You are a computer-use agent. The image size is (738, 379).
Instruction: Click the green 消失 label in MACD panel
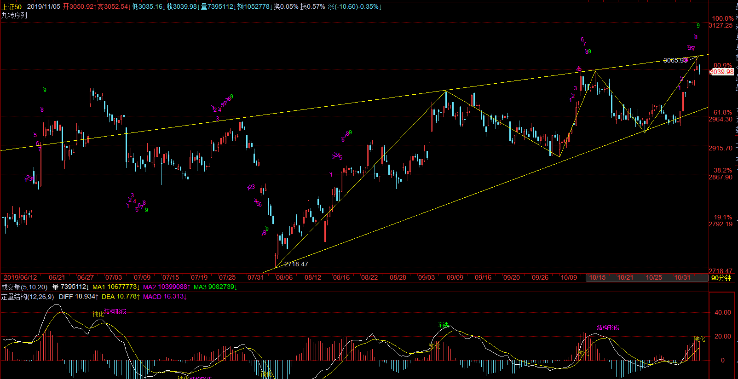point(444,325)
